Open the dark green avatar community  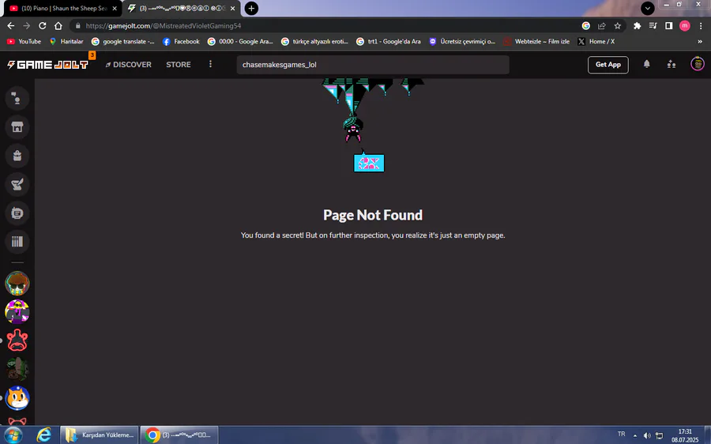pyautogui.click(x=17, y=369)
